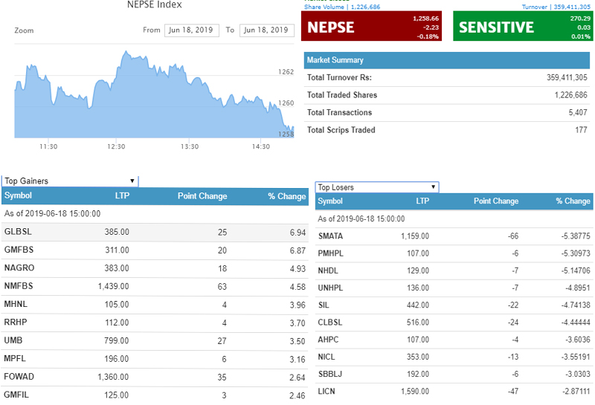Select the UNHPL symbol
Image resolution: width=595 pixels, height=405 pixels.
(x=330, y=288)
